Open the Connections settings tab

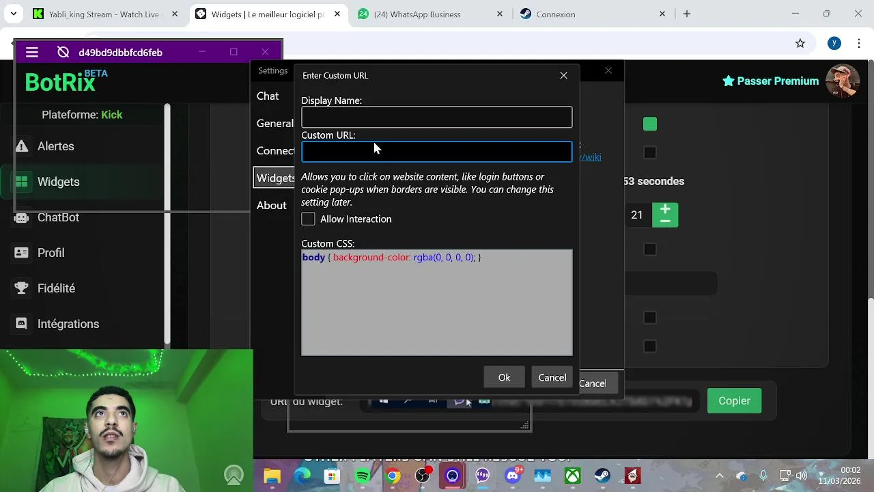(x=274, y=151)
